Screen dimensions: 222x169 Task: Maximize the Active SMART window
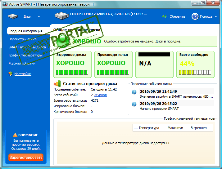(x=203, y=3)
